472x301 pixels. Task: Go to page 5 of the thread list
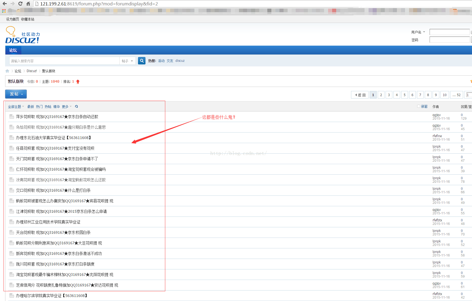pos(404,95)
